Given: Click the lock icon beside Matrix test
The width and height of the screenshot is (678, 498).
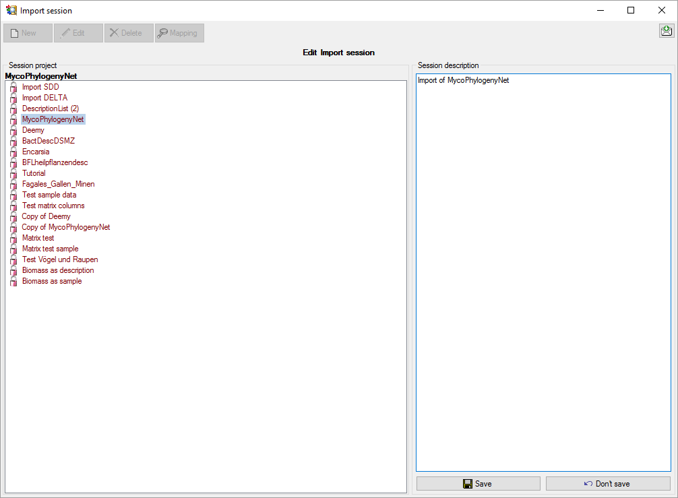Looking at the screenshot, I should [13, 239].
